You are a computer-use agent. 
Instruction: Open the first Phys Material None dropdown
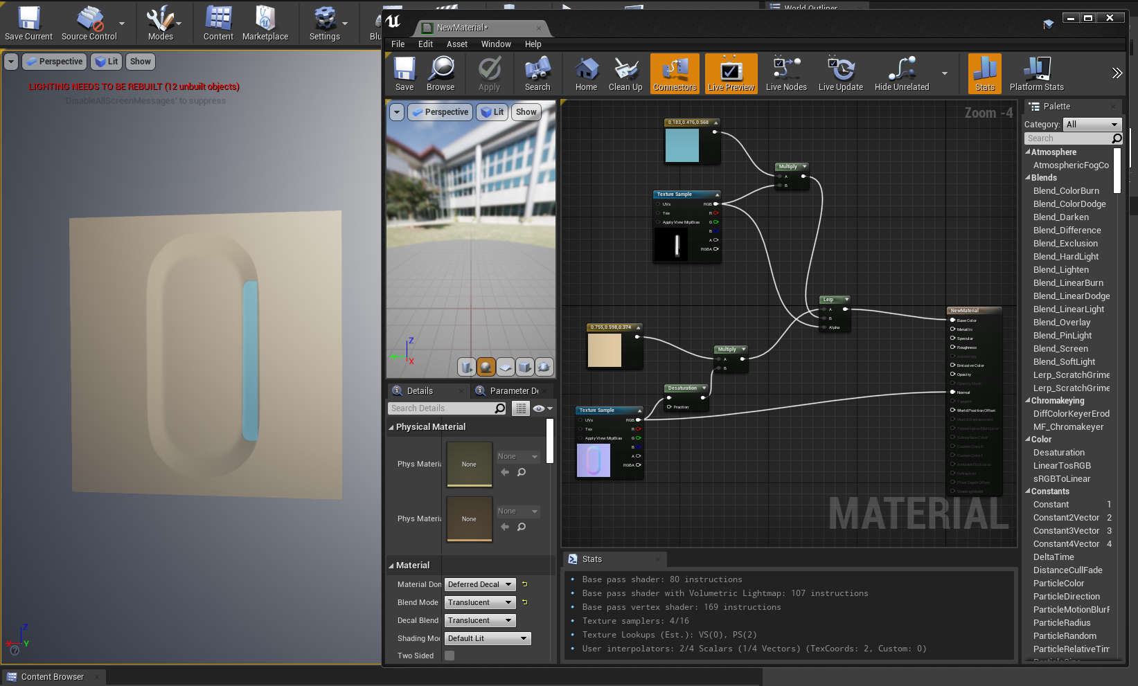[x=518, y=457]
